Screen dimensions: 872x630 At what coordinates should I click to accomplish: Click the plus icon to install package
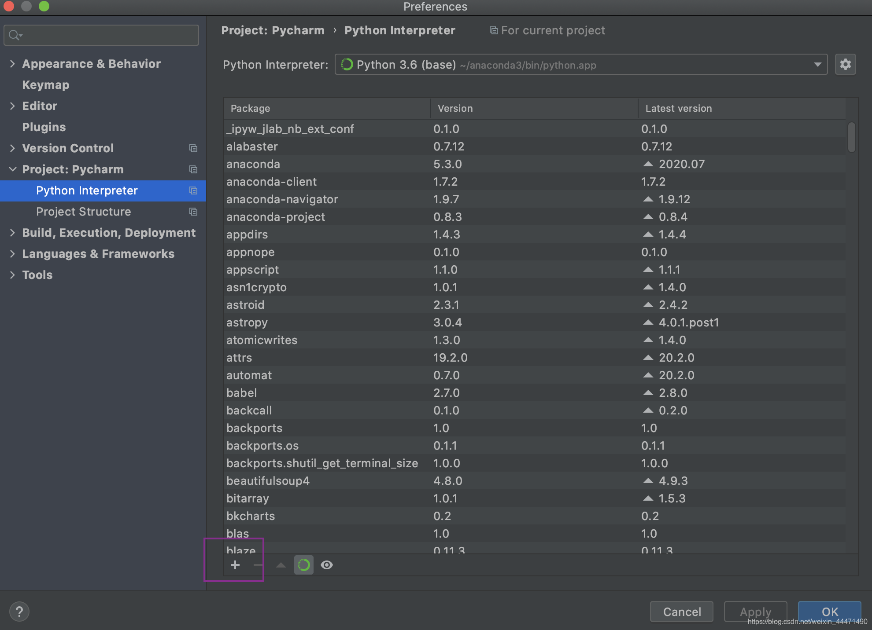tap(235, 565)
